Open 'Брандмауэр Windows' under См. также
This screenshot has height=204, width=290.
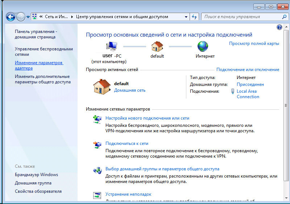click(37, 175)
